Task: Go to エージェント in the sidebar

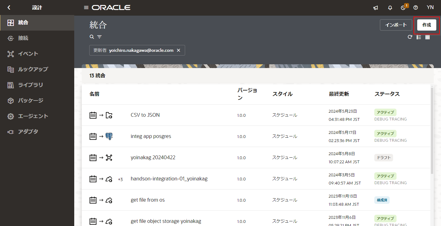Action: click(x=33, y=116)
